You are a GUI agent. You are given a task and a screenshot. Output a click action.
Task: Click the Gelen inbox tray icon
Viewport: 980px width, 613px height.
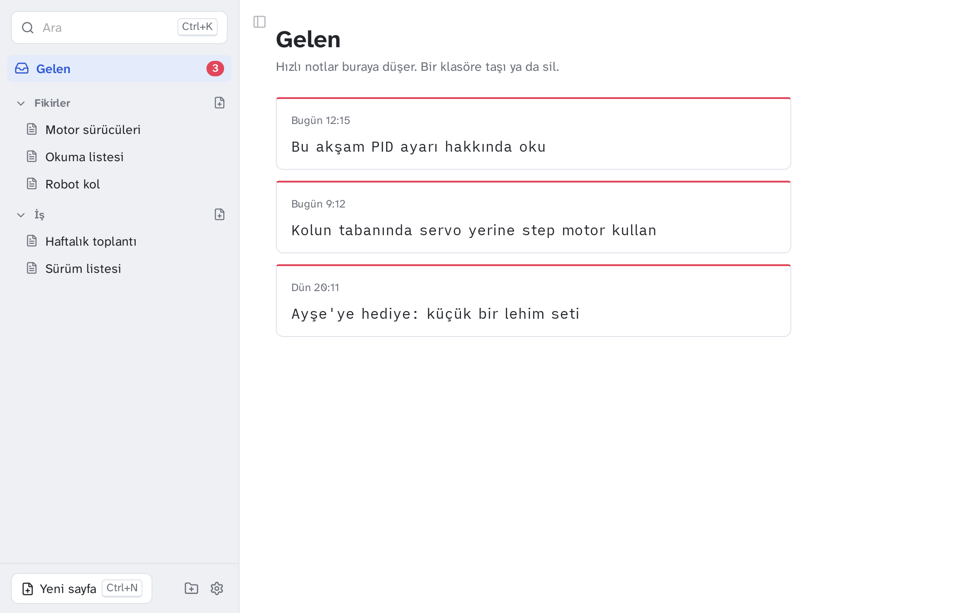(22, 69)
